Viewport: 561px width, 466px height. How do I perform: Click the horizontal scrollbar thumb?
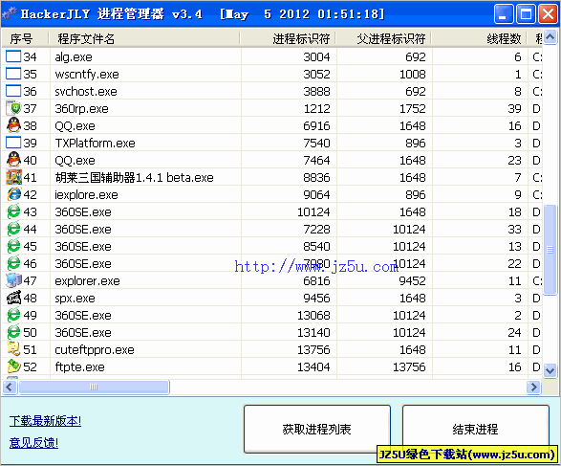pyautogui.click(x=94, y=387)
